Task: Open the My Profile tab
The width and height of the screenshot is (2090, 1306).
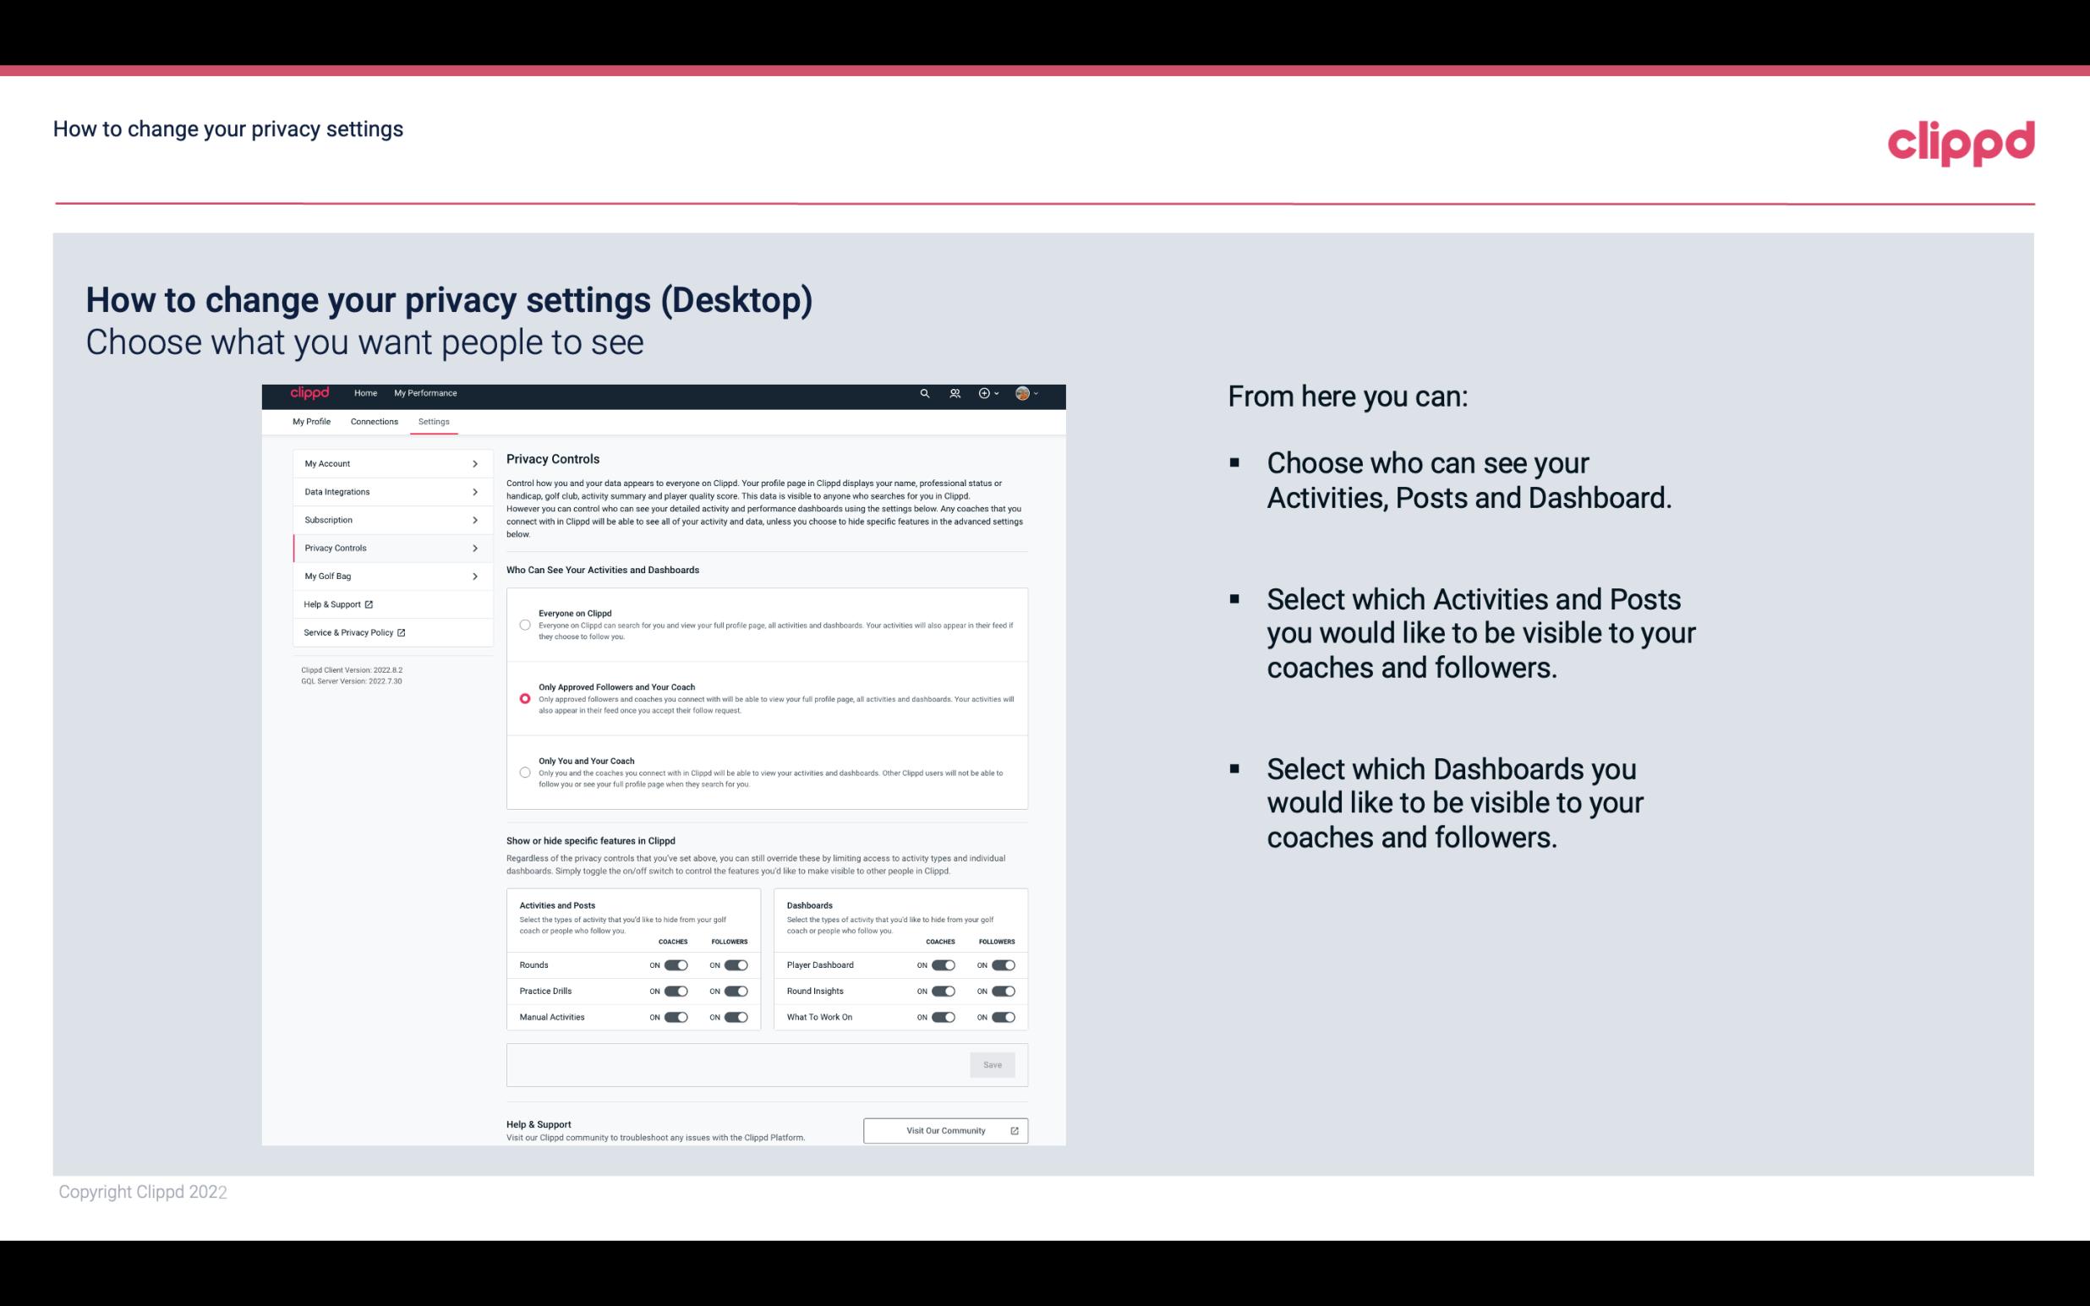Action: (311, 420)
